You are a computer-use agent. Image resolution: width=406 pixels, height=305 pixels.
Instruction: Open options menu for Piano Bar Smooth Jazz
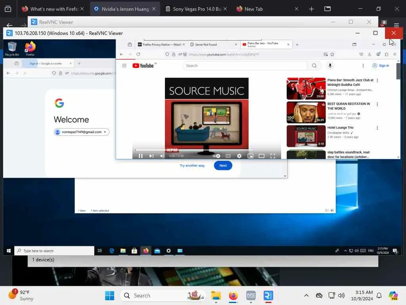click(377, 80)
